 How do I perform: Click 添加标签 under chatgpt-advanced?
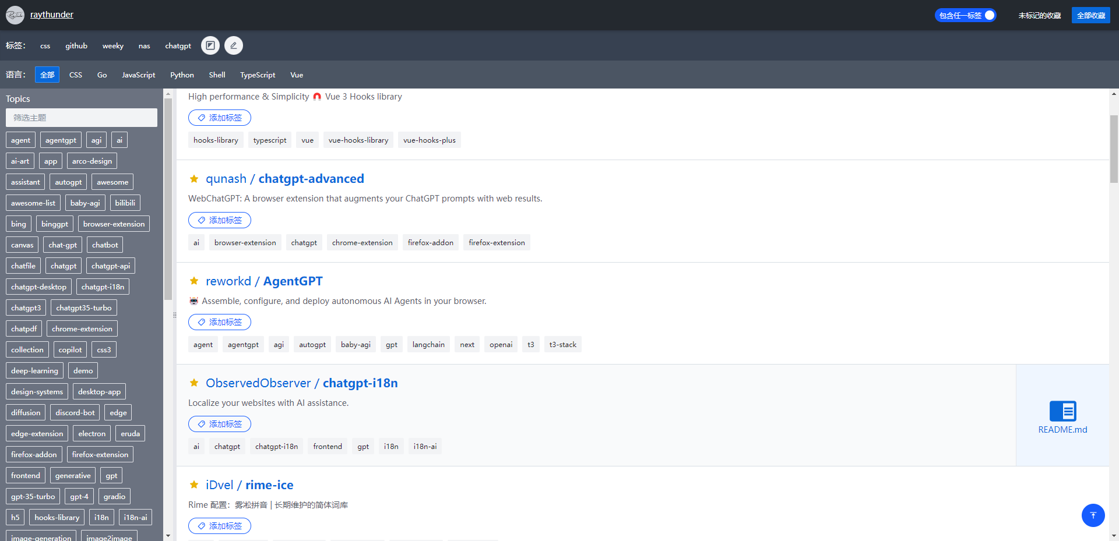tap(220, 220)
